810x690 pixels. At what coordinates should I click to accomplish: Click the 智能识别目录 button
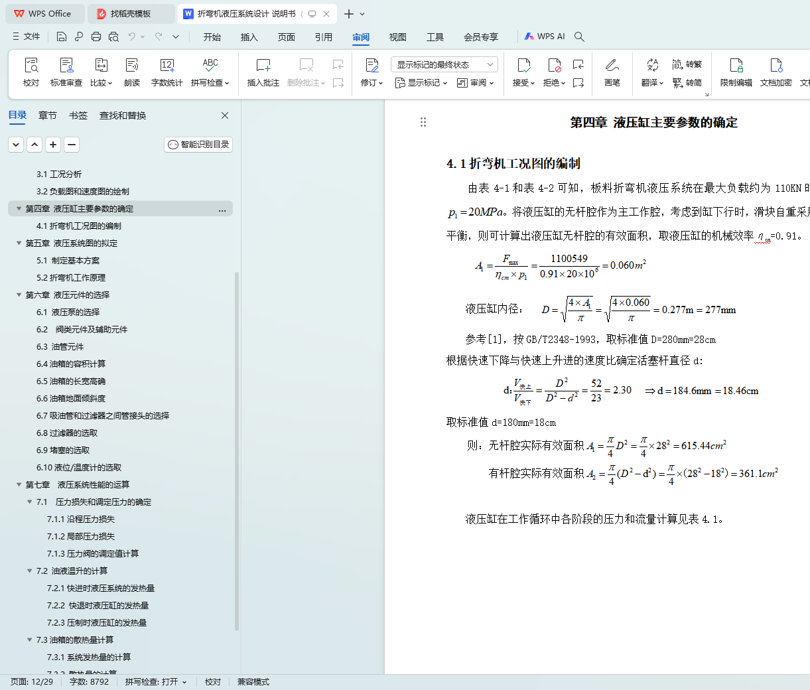coord(198,144)
